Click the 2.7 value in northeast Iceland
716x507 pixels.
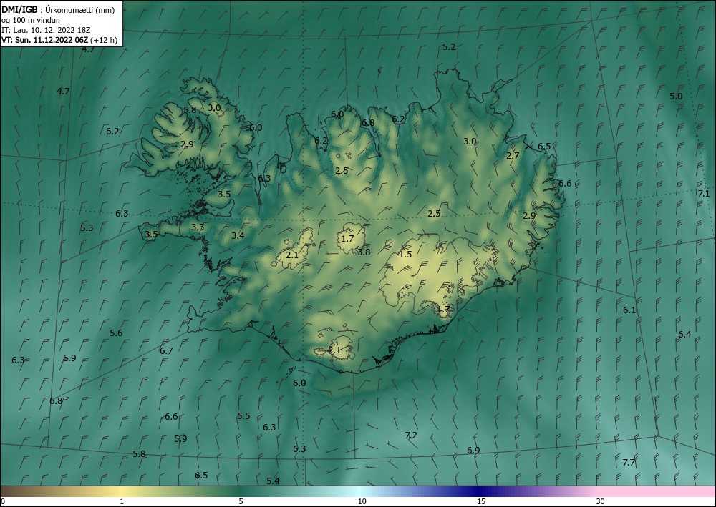pos(513,155)
